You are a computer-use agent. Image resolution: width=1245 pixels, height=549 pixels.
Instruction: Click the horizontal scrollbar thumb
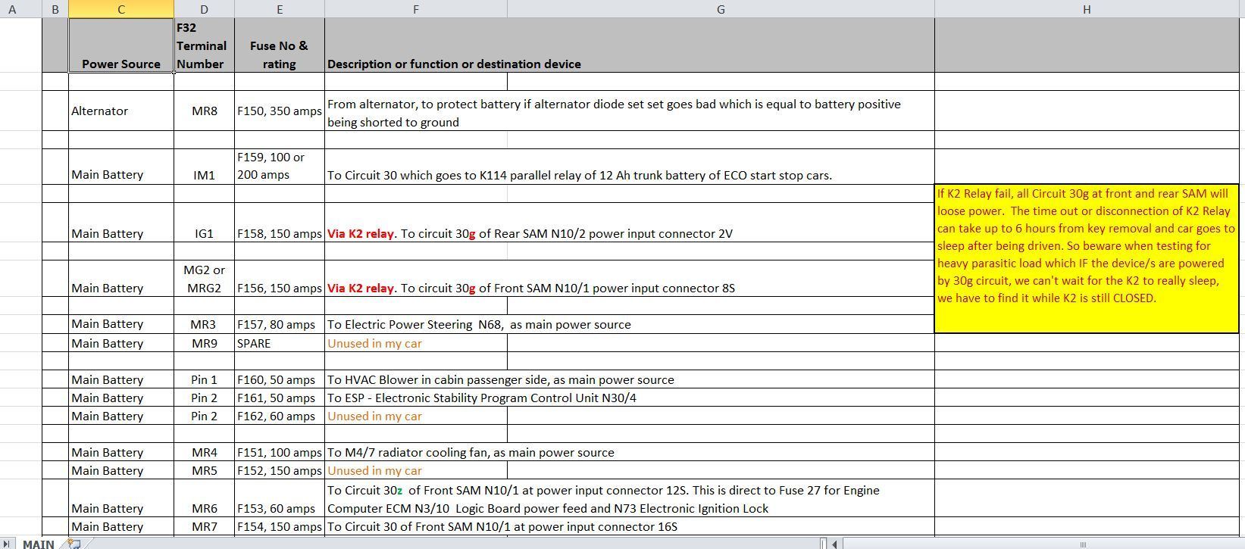1083,543
